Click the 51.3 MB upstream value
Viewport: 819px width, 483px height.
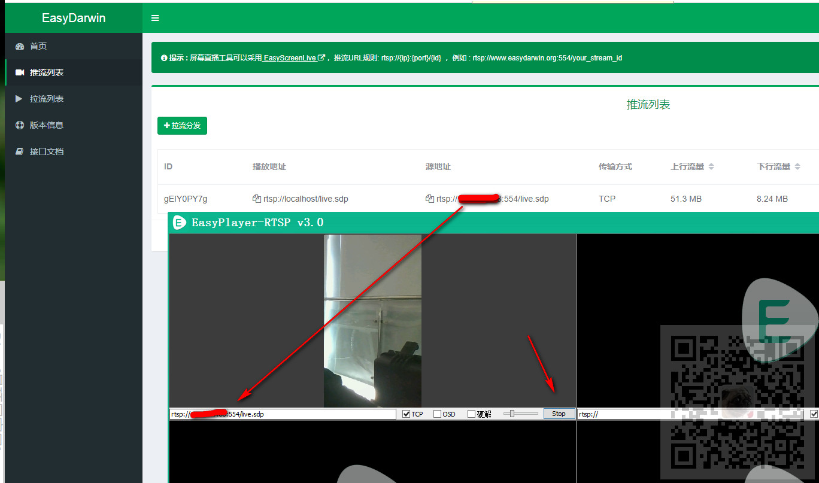click(x=686, y=199)
